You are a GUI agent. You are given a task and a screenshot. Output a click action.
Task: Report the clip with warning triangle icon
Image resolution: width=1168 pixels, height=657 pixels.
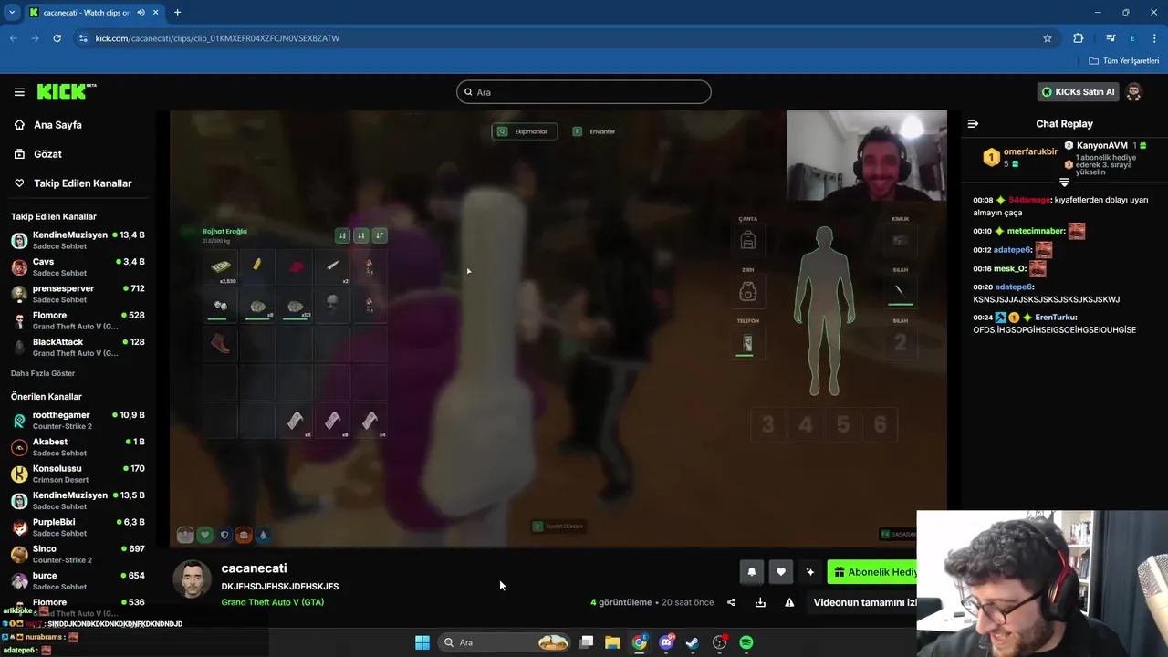[789, 602]
